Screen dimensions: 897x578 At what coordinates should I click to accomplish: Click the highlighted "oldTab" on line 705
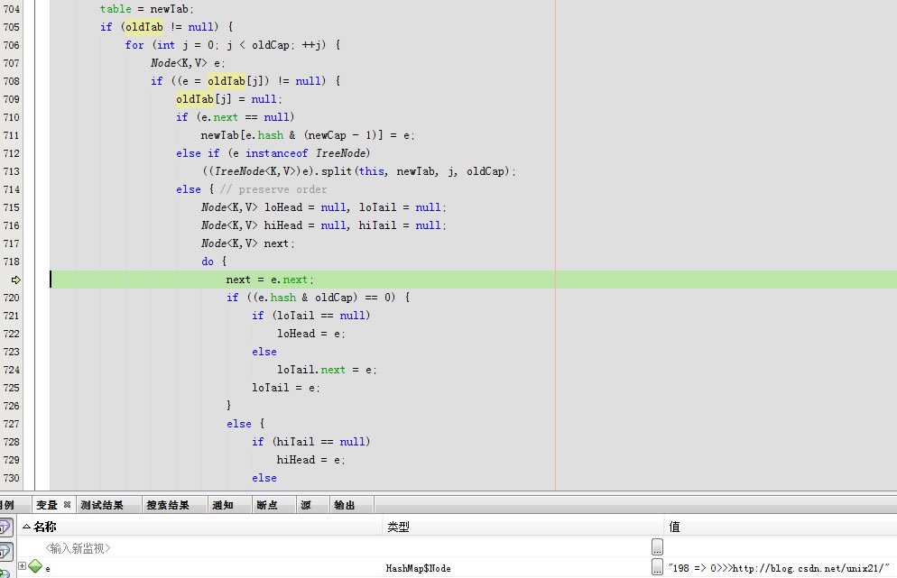click(144, 27)
